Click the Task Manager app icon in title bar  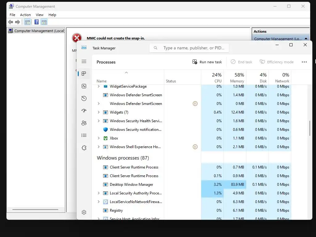[84, 48]
